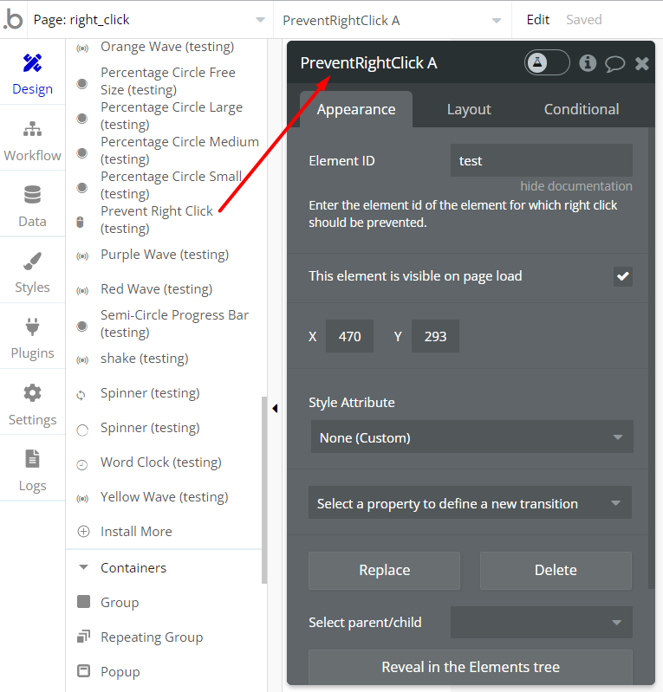Viewport: 663px width, 692px height.
Task: Click the Saved status text
Action: pyautogui.click(x=584, y=20)
